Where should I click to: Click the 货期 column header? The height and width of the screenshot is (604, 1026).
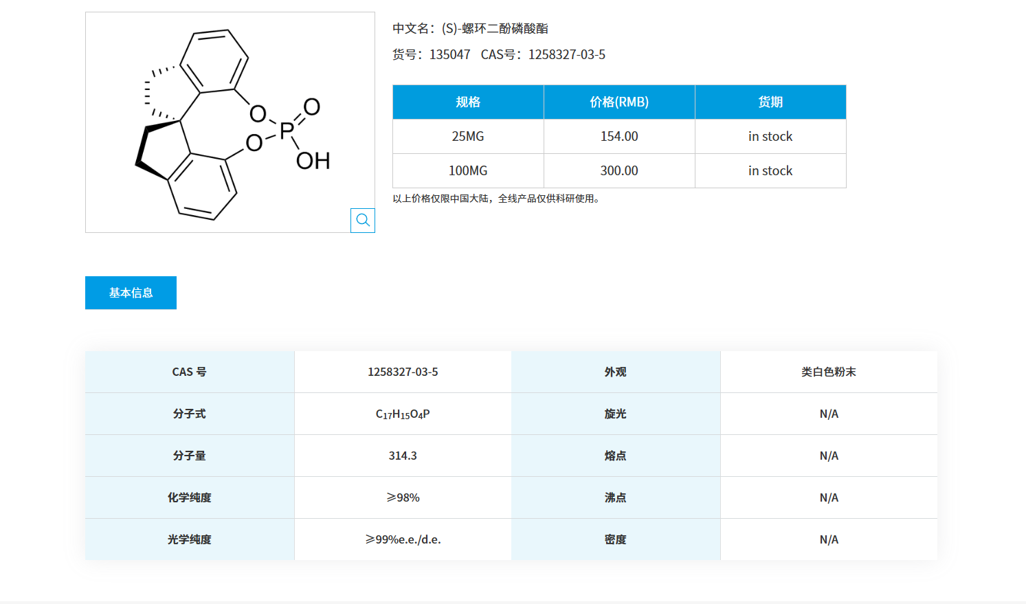point(770,102)
